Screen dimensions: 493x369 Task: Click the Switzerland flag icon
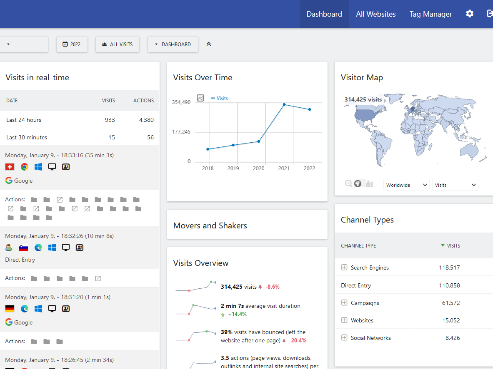[10, 167]
